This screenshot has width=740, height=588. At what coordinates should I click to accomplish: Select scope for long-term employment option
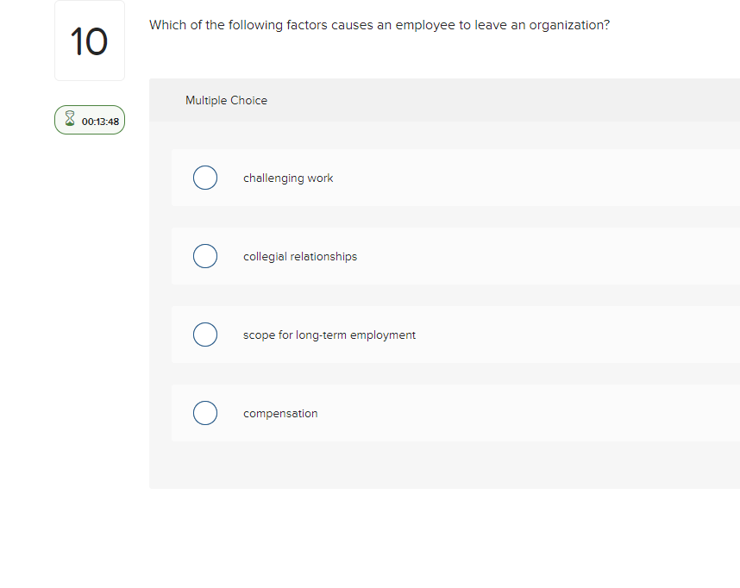[x=205, y=335]
